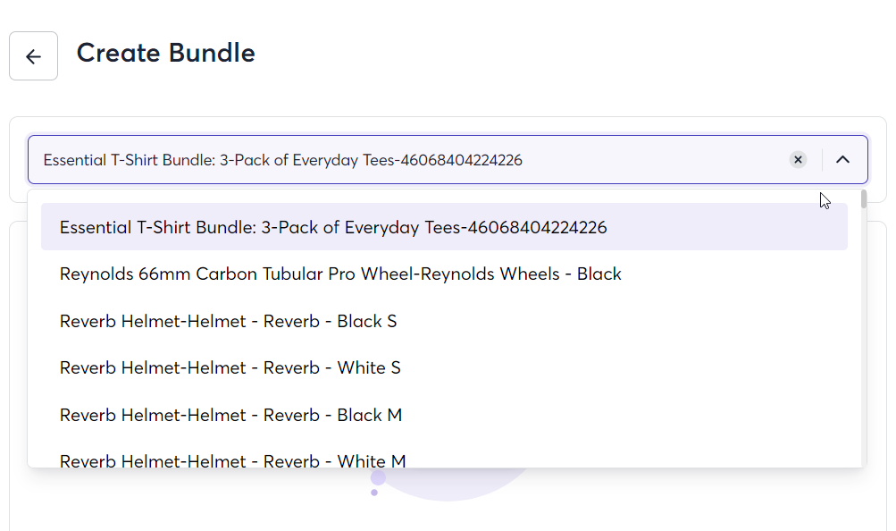Viewport: 896px width, 531px height.
Task: Select Reverb Helmet White S option
Action: (x=444, y=367)
